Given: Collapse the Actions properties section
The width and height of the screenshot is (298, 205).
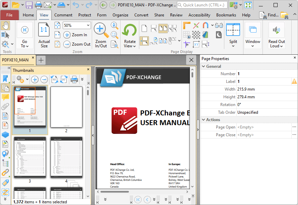Looking at the screenshot, I should pyautogui.click(x=204, y=120).
